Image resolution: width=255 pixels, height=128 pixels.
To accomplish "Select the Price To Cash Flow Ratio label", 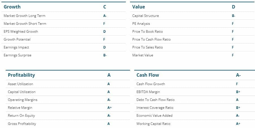I will point(152,39).
